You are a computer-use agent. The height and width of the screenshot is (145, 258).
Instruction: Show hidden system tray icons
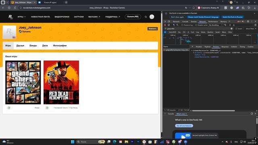223,142
